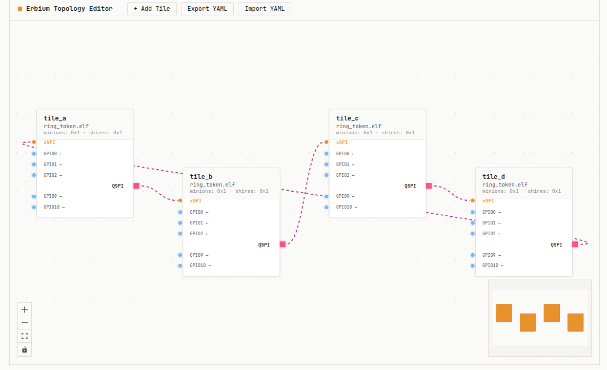Click ring_token.elf under tile_c
The height and width of the screenshot is (370, 607).
click(358, 126)
